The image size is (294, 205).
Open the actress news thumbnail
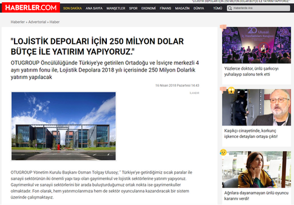pos(256,170)
